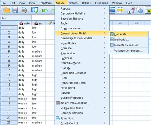Open the Transform menu
This screenshot has height=125, width=151.
pyautogui.click(x=45, y=3)
